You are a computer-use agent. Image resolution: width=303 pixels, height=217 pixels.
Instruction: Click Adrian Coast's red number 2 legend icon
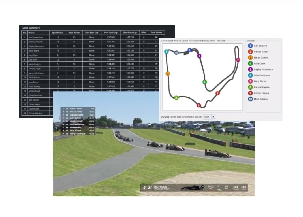coord(250,52)
